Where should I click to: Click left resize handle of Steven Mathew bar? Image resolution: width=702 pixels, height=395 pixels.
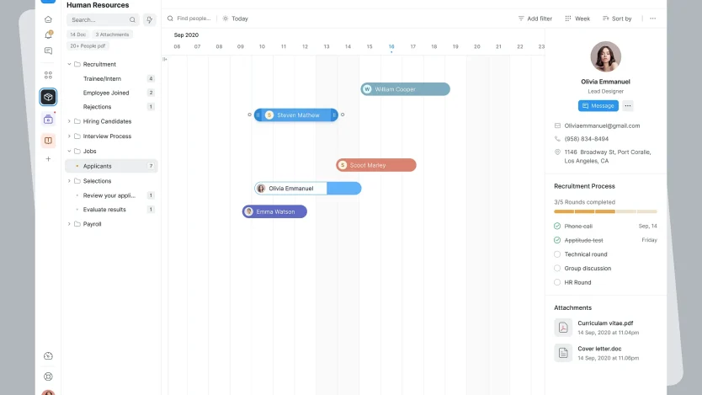pyautogui.click(x=258, y=115)
